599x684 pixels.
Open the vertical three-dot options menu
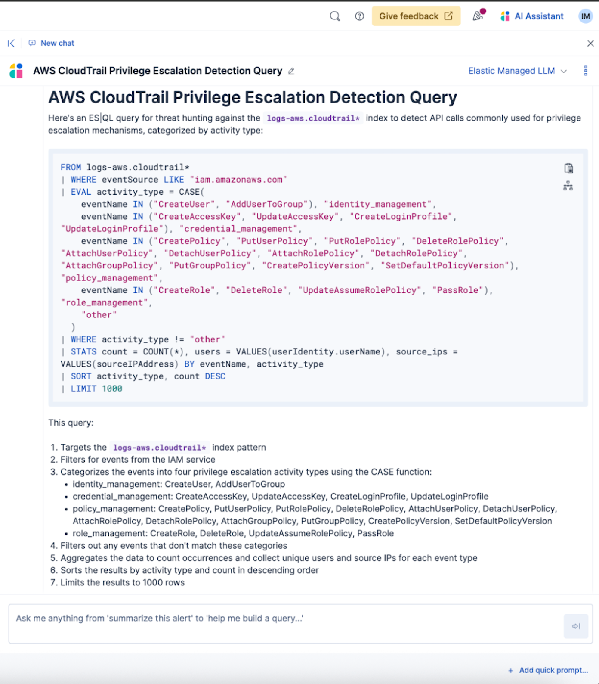coord(585,71)
